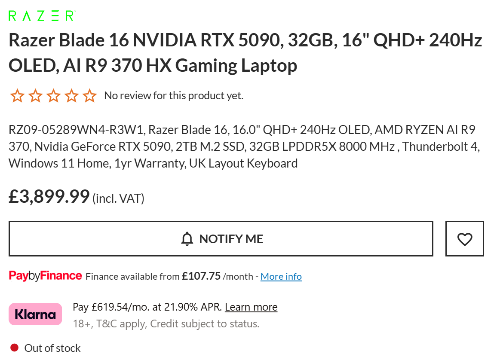This screenshot has width=497, height=357.
Task: Select the third rating star
Action: pyautogui.click(x=53, y=96)
